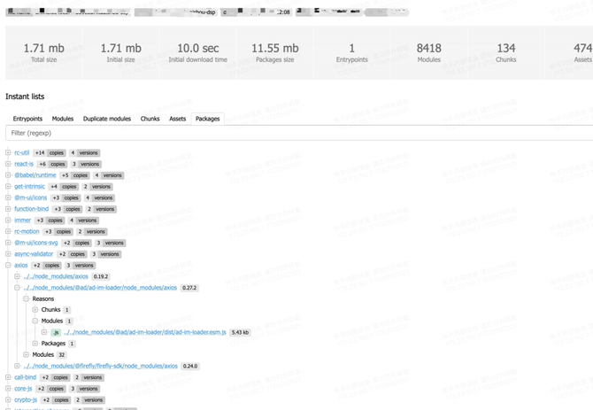Expand the @m-ui/icons-svg package row
Viewport: 593px width, 410px height.
8,243
